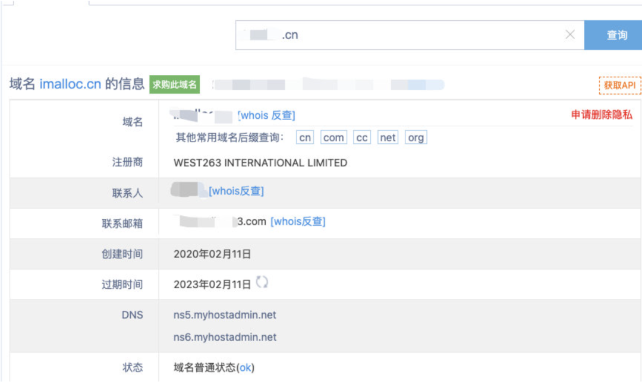Image resolution: width=642 pixels, height=384 pixels.
Task: Select the cn suffix lookup
Action: pos(304,137)
